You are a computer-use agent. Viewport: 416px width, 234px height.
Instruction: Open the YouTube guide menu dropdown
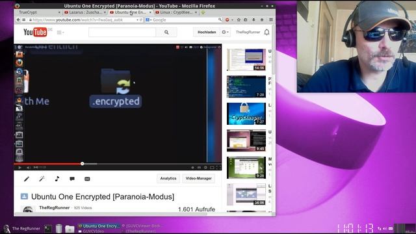[60, 32]
